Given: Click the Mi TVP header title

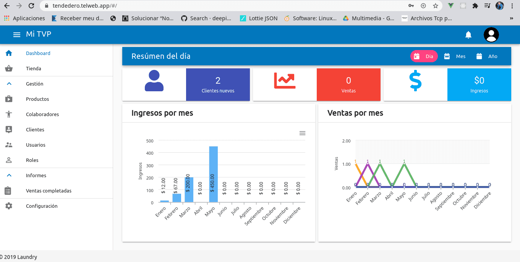Looking at the screenshot, I should [39, 34].
